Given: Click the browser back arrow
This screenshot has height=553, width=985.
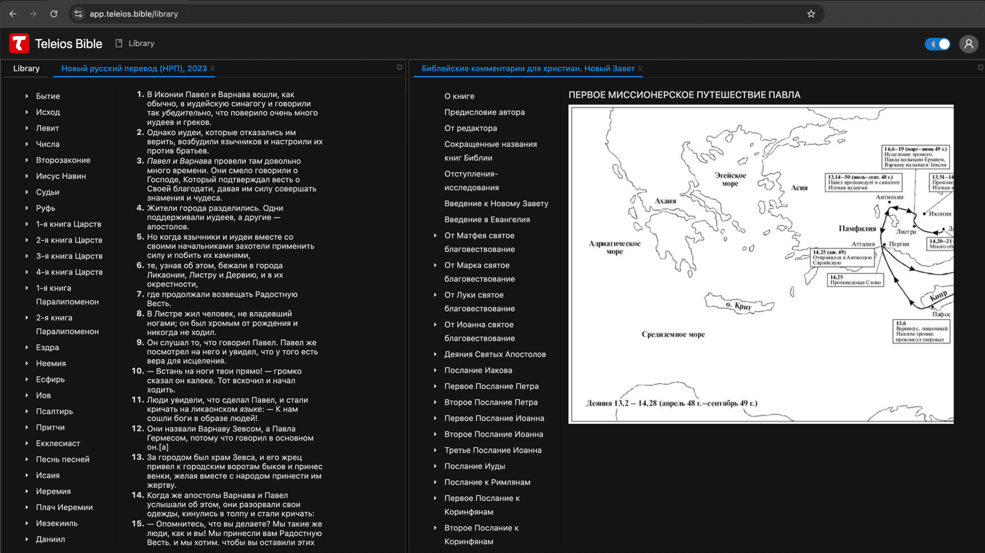Looking at the screenshot, I should pos(13,14).
